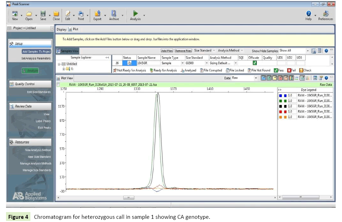
Task: Select the Samples View tab
Action: tap(68, 51)
